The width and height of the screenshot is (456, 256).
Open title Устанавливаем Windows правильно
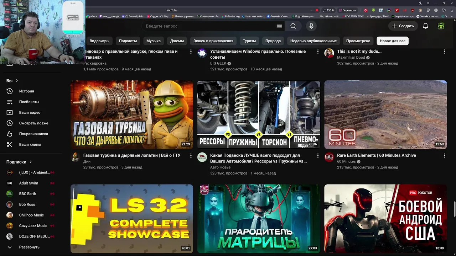(x=258, y=54)
